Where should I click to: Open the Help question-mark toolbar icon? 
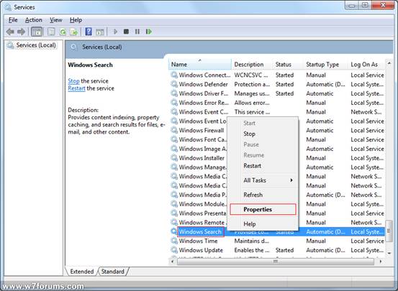pyautogui.click(x=89, y=32)
